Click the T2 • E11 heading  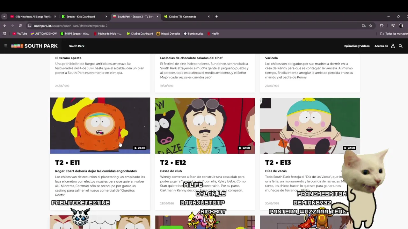click(67, 163)
